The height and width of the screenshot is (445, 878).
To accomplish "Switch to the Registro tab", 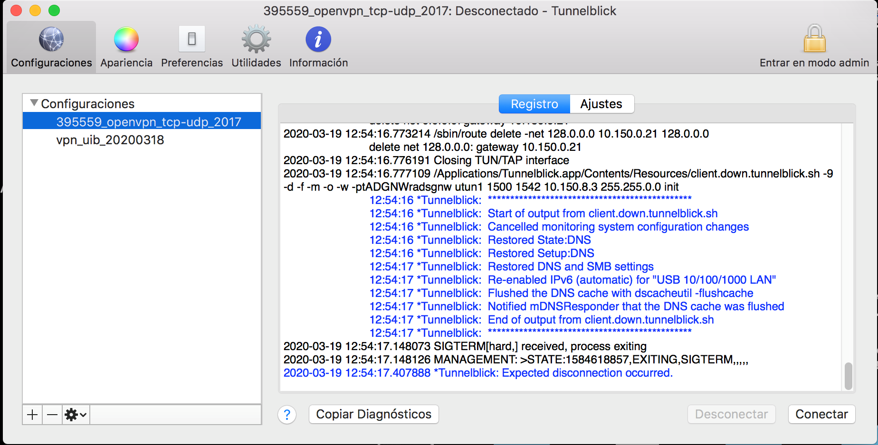I will pyautogui.click(x=534, y=104).
